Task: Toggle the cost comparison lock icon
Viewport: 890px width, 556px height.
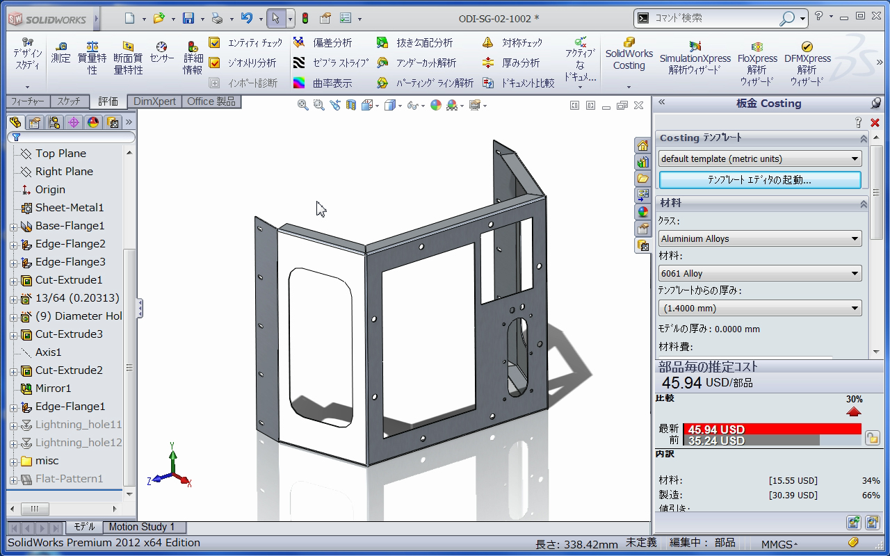Action: click(x=872, y=438)
